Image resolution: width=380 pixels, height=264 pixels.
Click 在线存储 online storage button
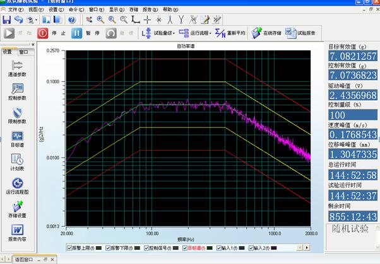pyautogui.click(x=266, y=33)
